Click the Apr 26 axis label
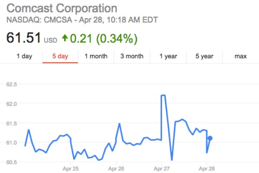 click(x=116, y=170)
